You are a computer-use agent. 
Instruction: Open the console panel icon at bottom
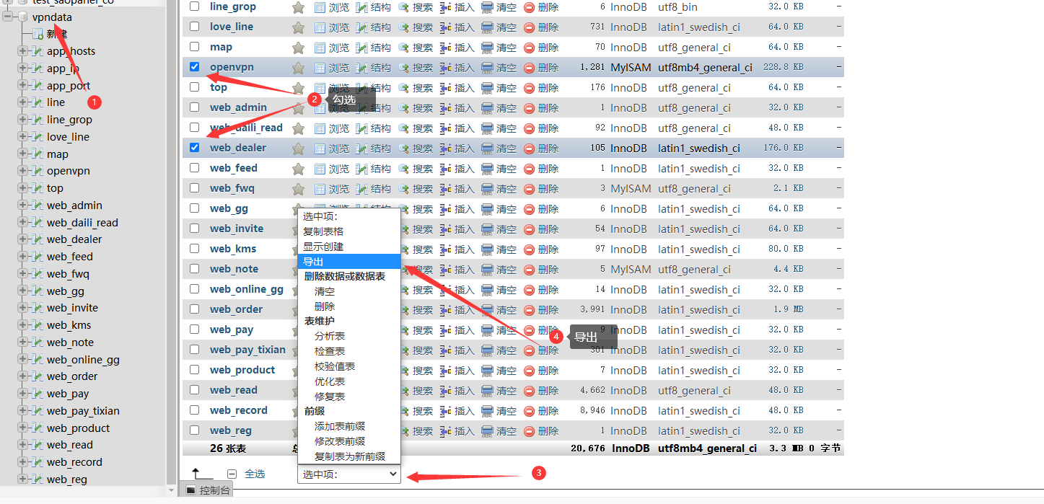[190, 490]
